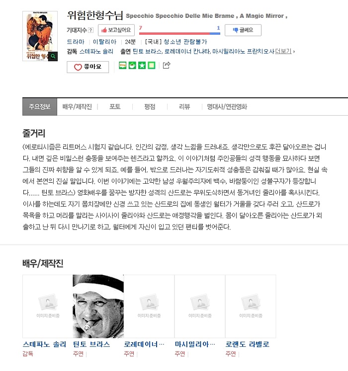Select the 평점 tab
The image size is (348, 371).
pyautogui.click(x=150, y=107)
